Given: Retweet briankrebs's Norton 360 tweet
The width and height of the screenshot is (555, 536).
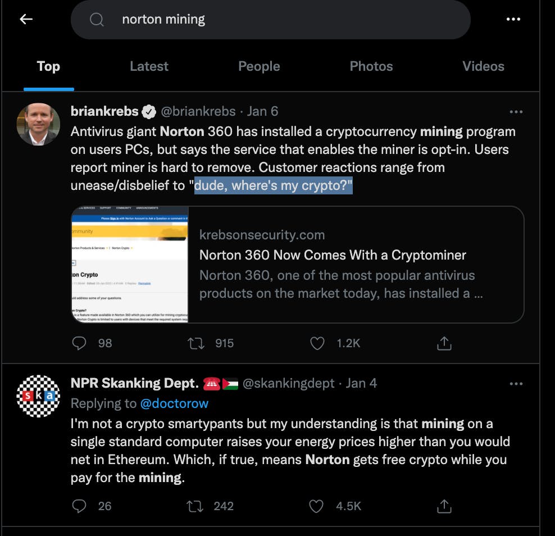Looking at the screenshot, I should point(195,343).
